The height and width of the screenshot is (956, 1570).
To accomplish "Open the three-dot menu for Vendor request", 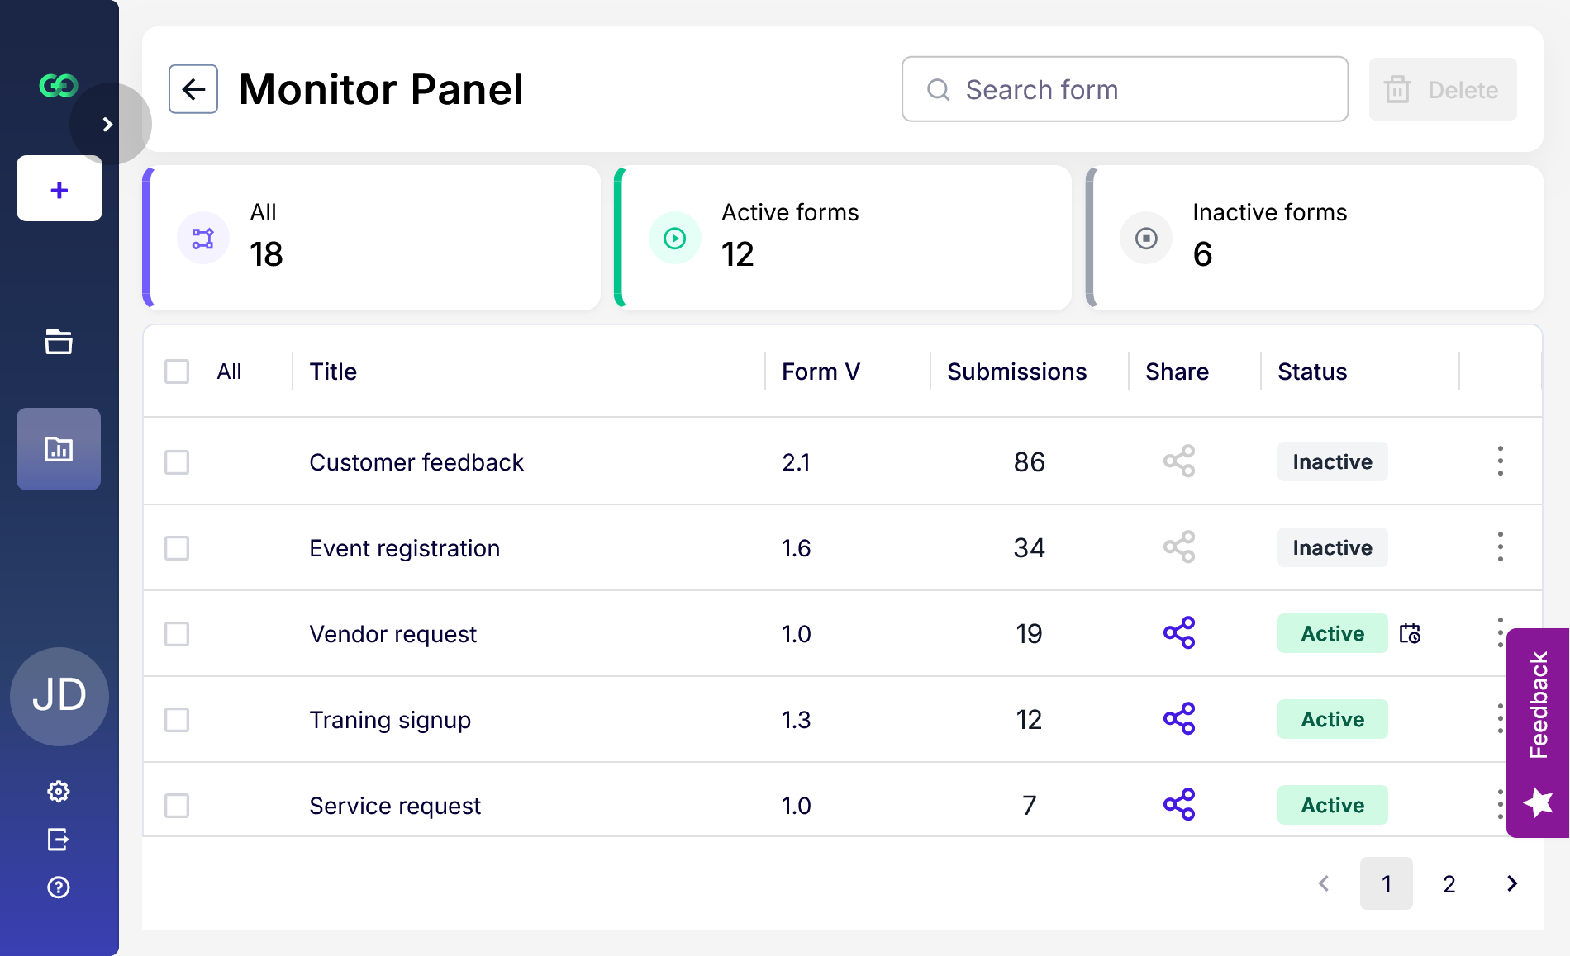I will [1500, 633].
